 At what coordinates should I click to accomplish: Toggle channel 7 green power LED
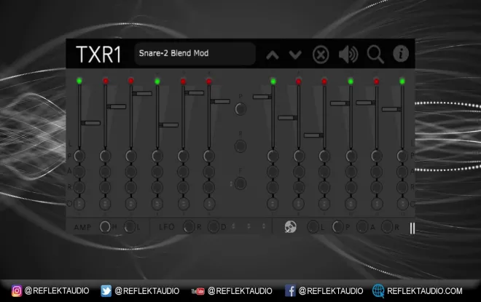273,82
